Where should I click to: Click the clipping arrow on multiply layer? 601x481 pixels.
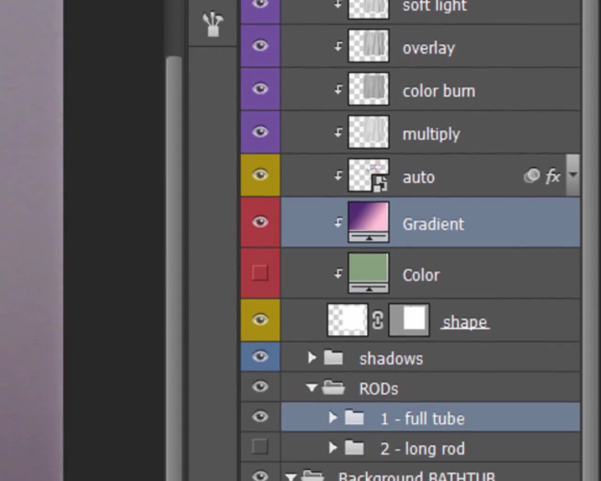pyautogui.click(x=338, y=132)
